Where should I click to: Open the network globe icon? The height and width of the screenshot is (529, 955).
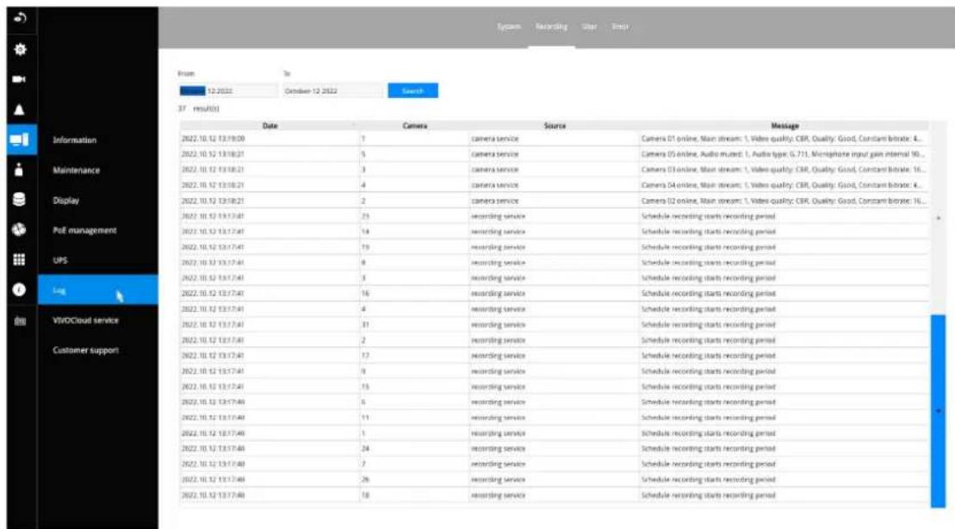click(x=19, y=229)
